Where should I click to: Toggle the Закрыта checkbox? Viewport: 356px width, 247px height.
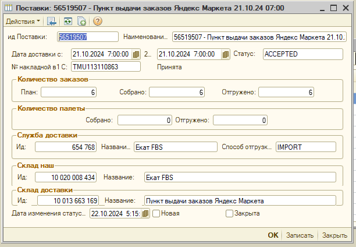point(230,214)
